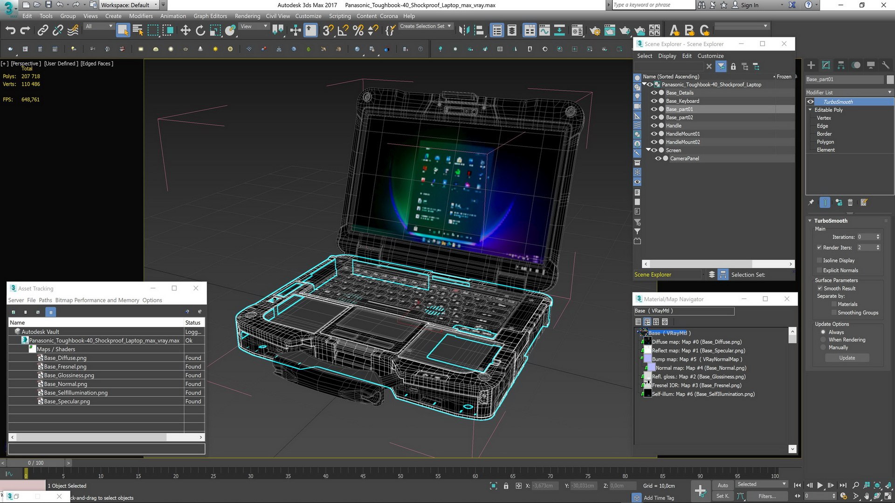895x503 pixels.
Task: Open the Rendering menu
Action: click(x=248, y=16)
